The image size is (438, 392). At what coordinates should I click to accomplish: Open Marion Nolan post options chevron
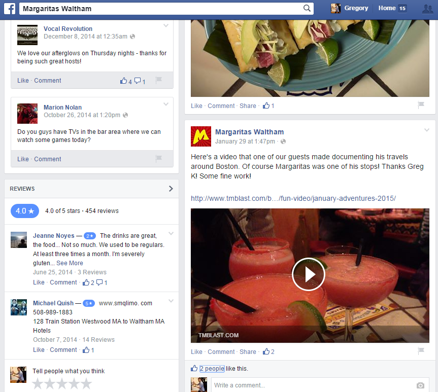tap(166, 104)
